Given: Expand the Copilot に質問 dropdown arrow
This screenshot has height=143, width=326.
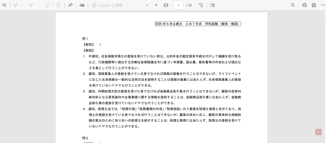Looking at the screenshot, I should pos(126,5).
